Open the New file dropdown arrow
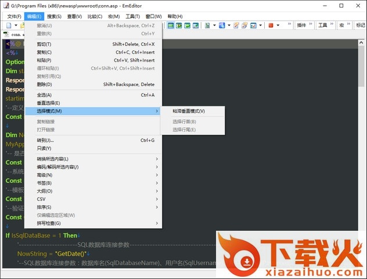Image resolution: width=367 pixels, height=279 pixels. 16,26
